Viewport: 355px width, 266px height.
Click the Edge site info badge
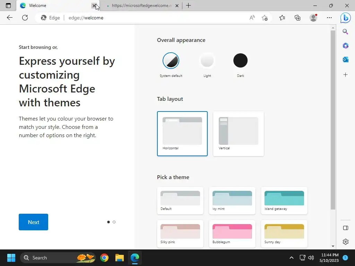50,18
